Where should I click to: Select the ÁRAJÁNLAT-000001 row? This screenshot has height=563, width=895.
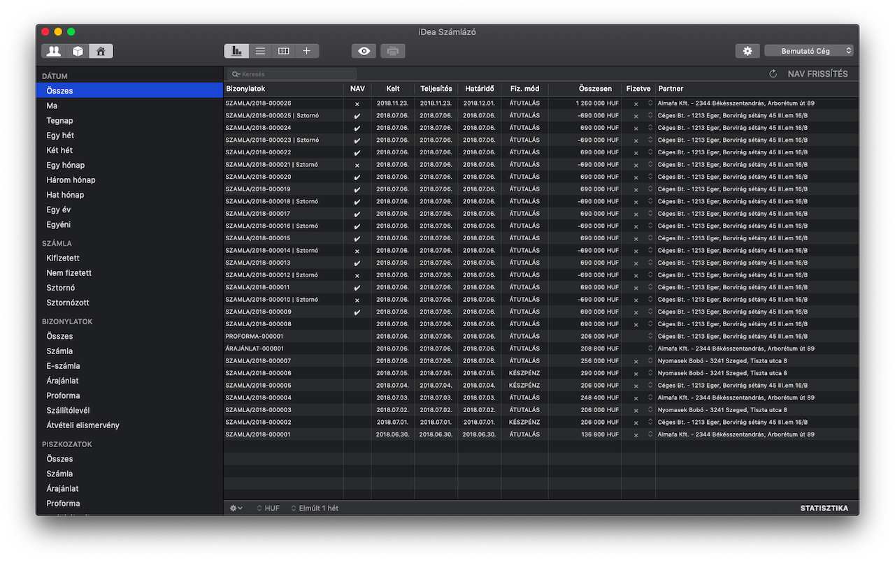[x=541, y=349]
